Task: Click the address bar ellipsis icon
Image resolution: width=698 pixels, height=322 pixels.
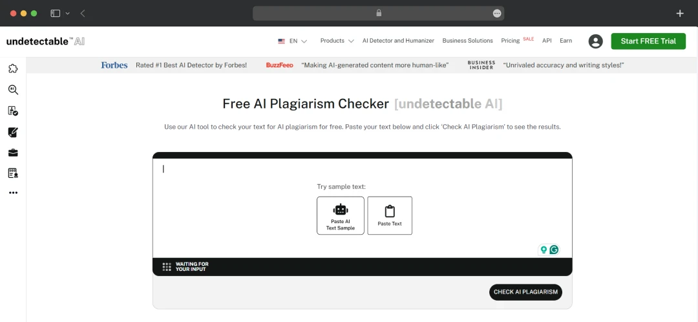Action: pyautogui.click(x=497, y=14)
